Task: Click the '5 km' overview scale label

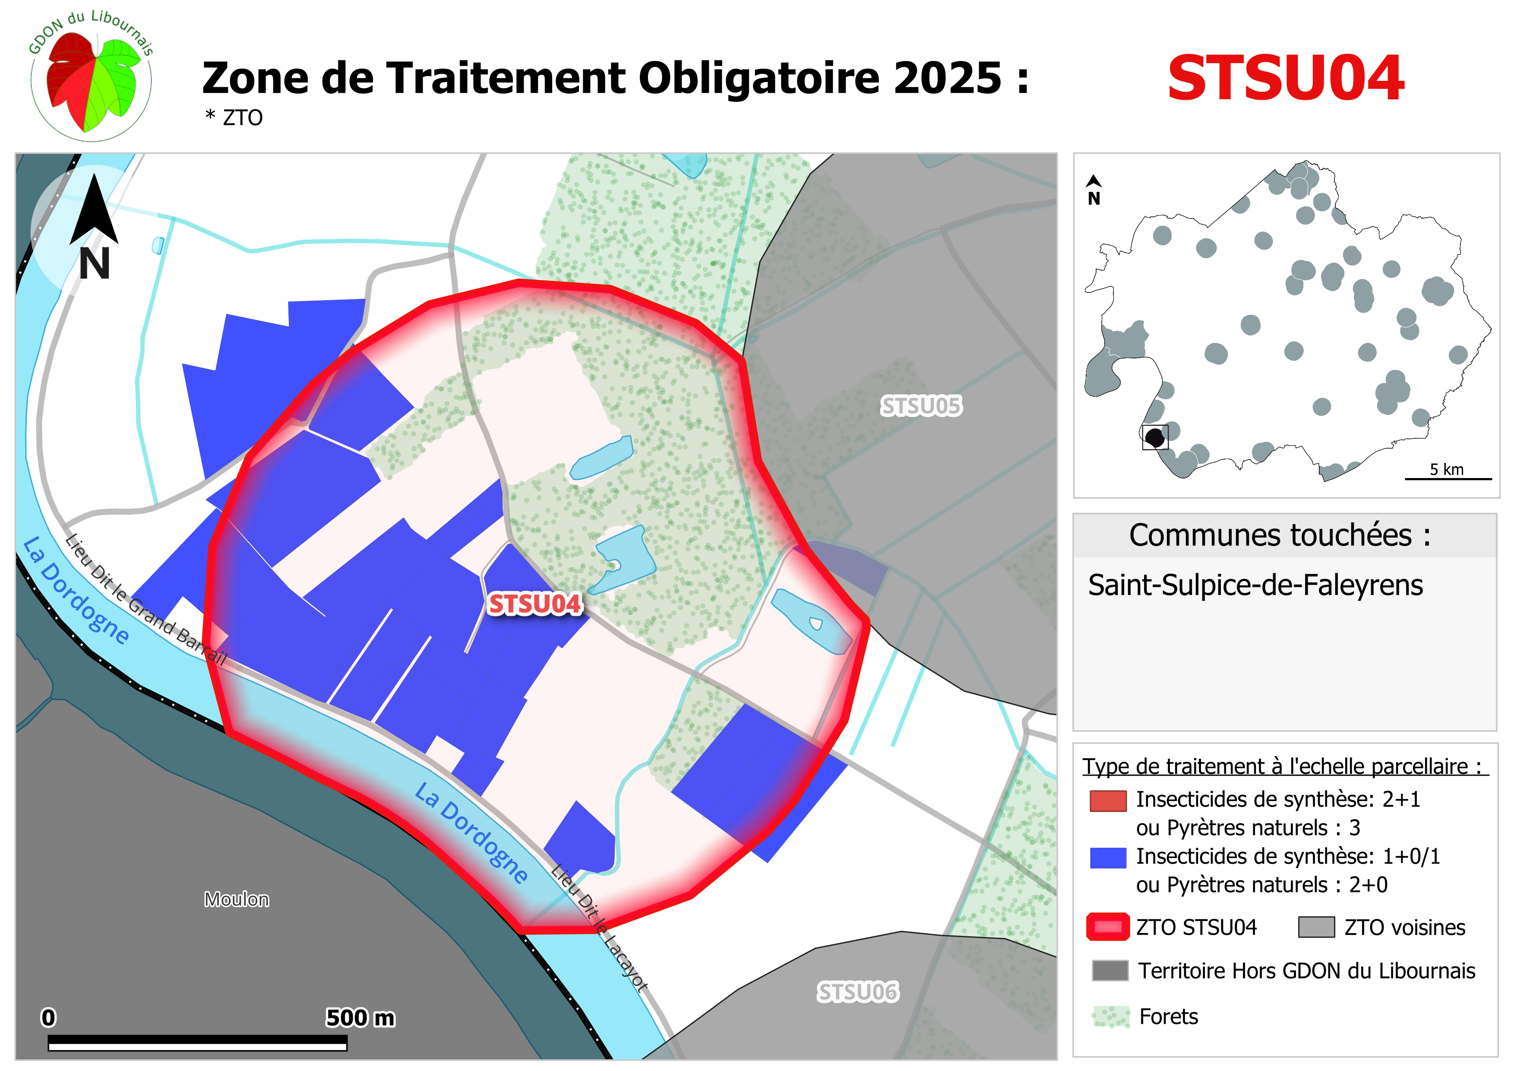Action: coord(1447,469)
